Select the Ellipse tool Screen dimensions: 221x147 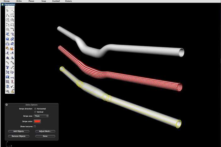click(x=12, y=20)
